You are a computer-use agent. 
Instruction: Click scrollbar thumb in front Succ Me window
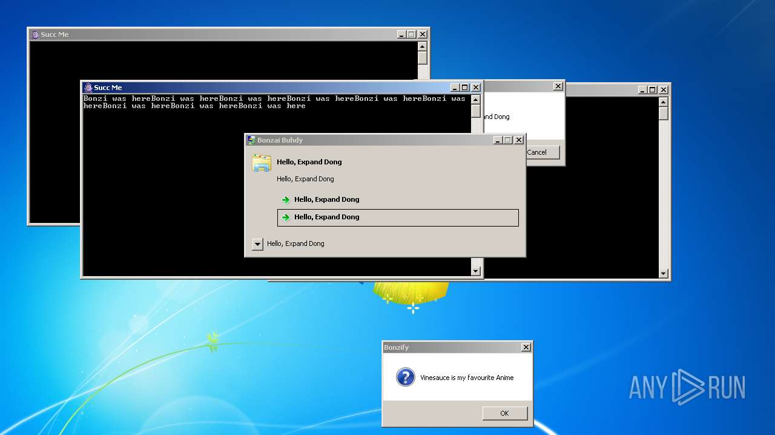pos(476,111)
